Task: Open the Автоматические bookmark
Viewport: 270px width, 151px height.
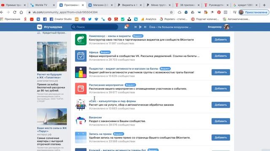Action: click(236, 19)
